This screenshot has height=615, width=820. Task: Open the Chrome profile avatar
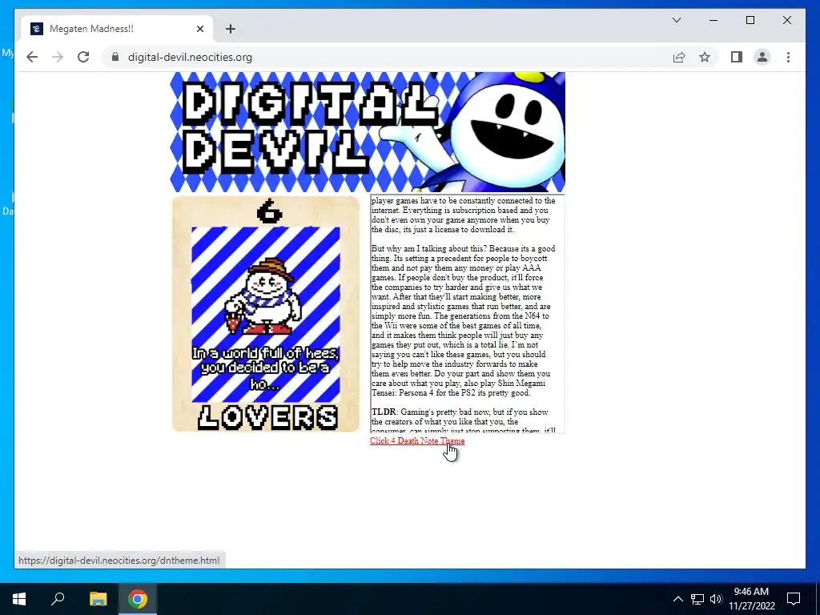pyautogui.click(x=762, y=57)
